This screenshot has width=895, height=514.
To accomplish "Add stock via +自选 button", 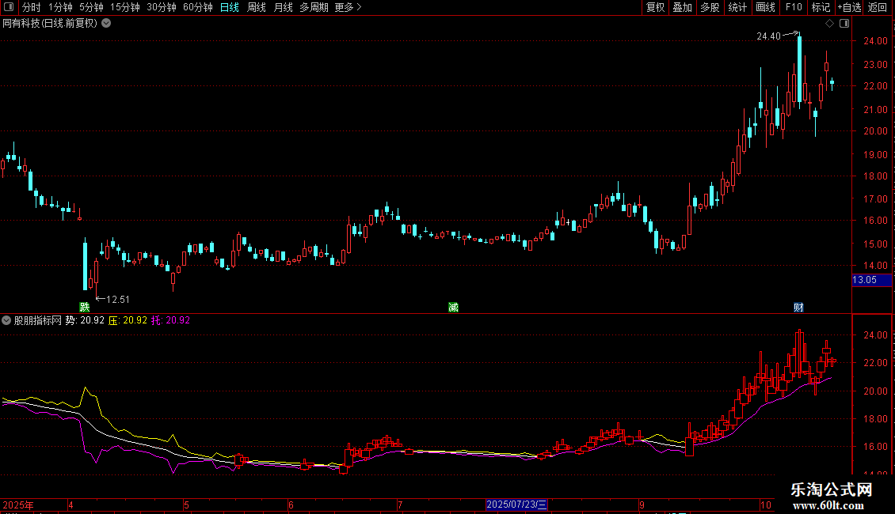I will pyautogui.click(x=849, y=7).
